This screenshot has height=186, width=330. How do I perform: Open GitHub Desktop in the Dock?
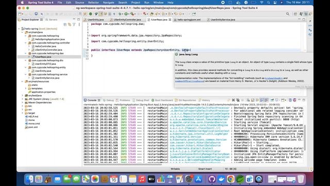(x=212, y=179)
